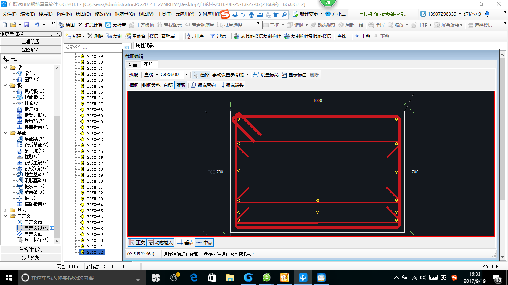Click 全屏 fullscreen tool
The height and width of the screenshot is (285, 508).
376,25
